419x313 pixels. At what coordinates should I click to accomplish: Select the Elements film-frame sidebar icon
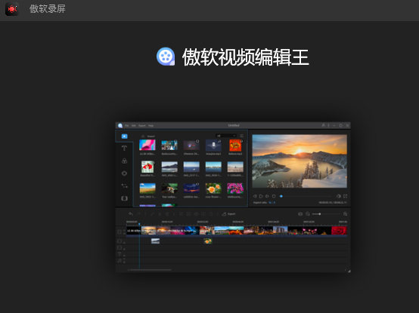124,198
